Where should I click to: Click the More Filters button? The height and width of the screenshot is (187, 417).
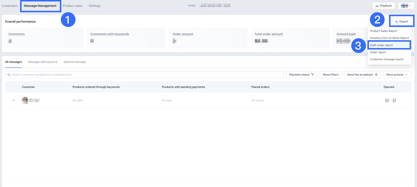(x=331, y=75)
